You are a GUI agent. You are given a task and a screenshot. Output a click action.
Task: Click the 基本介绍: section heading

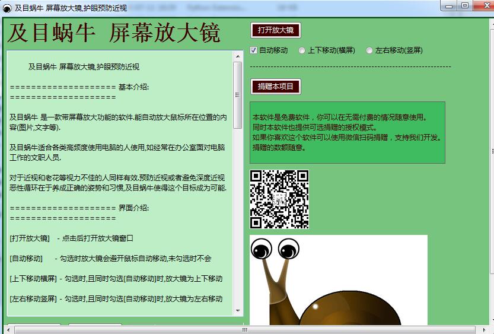click(133, 87)
